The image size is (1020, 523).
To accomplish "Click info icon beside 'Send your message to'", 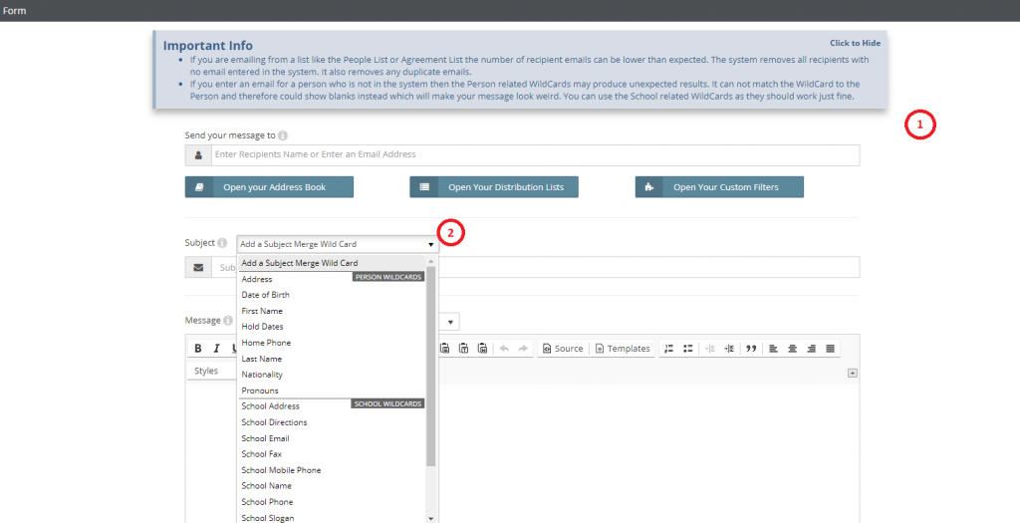I will (283, 135).
